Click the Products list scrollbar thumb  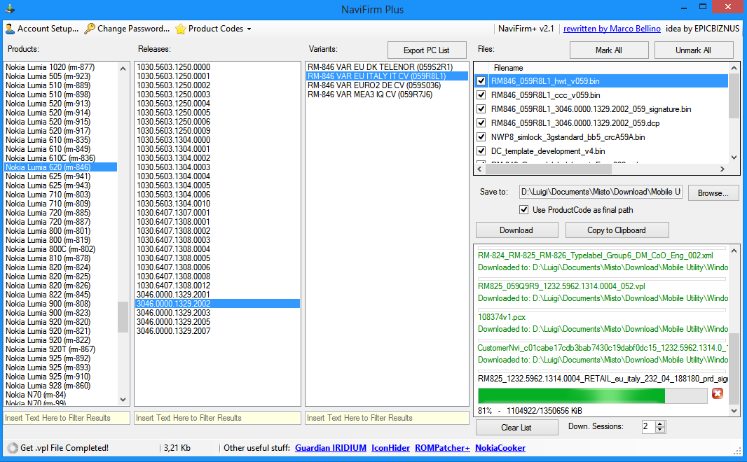[123, 316]
